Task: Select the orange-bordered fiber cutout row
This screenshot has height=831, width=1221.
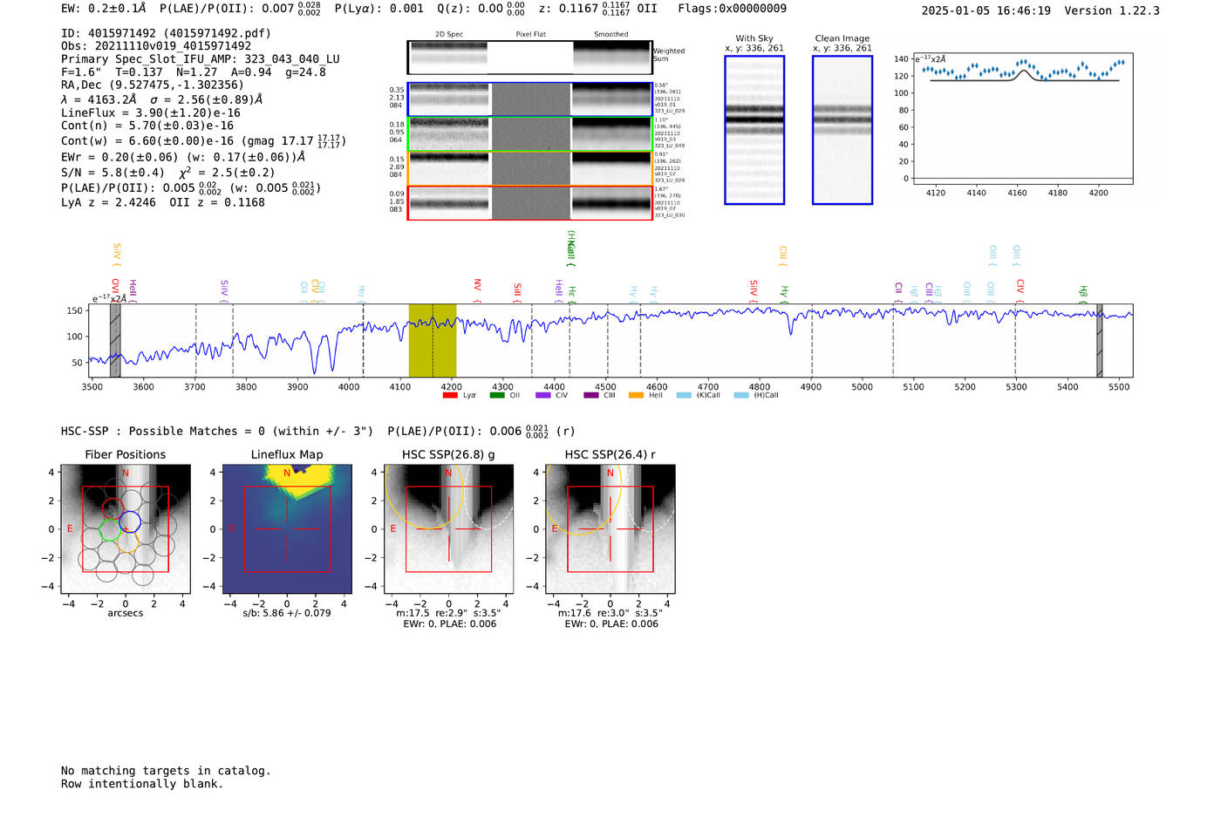Action: (x=529, y=169)
